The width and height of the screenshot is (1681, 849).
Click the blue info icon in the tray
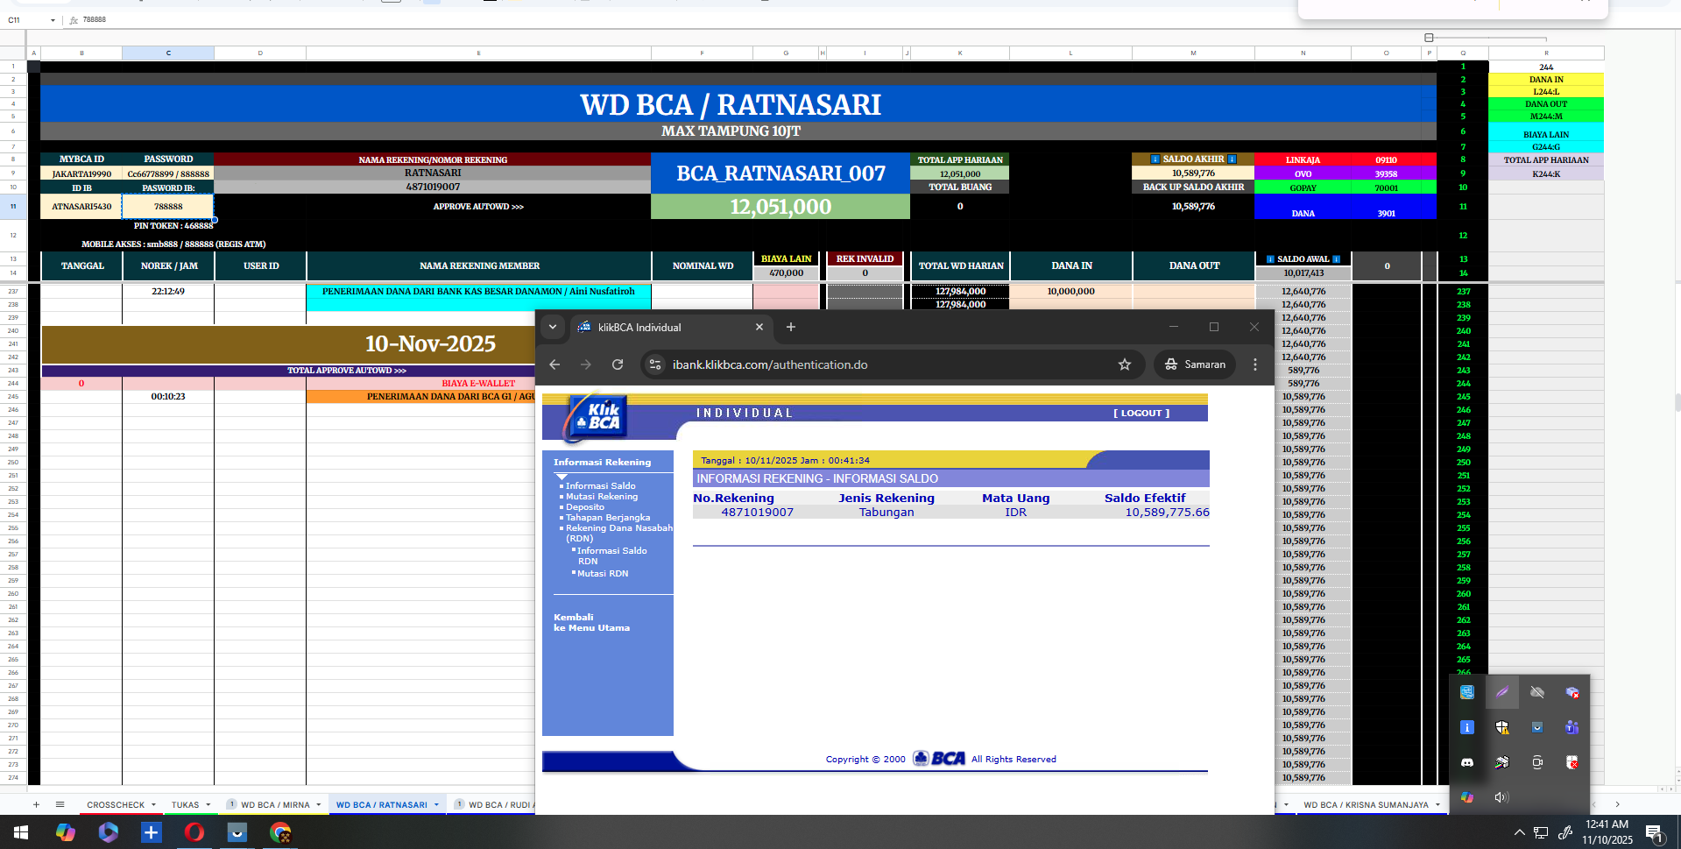pyautogui.click(x=1467, y=727)
